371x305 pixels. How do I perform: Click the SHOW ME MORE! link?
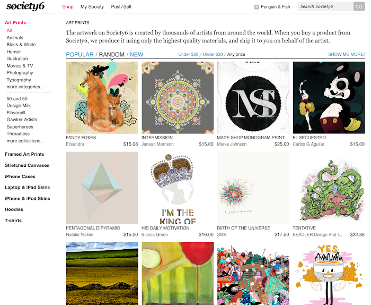tap(346, 54)
